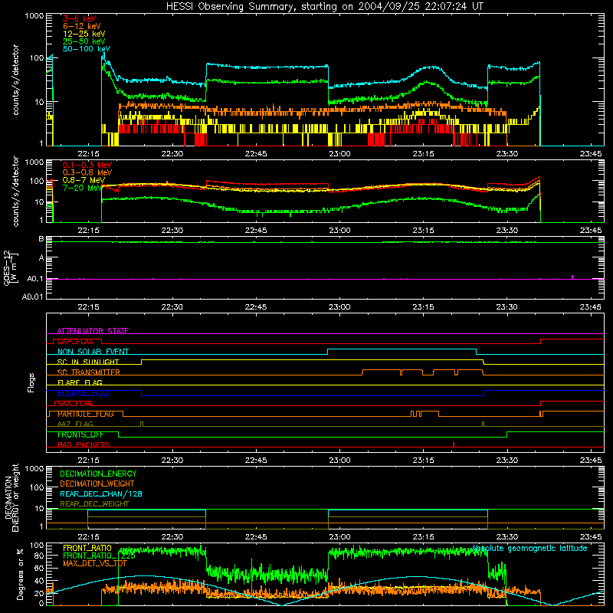
Task: Click the AAZ_FLAG label
Action: click(75, 424)
